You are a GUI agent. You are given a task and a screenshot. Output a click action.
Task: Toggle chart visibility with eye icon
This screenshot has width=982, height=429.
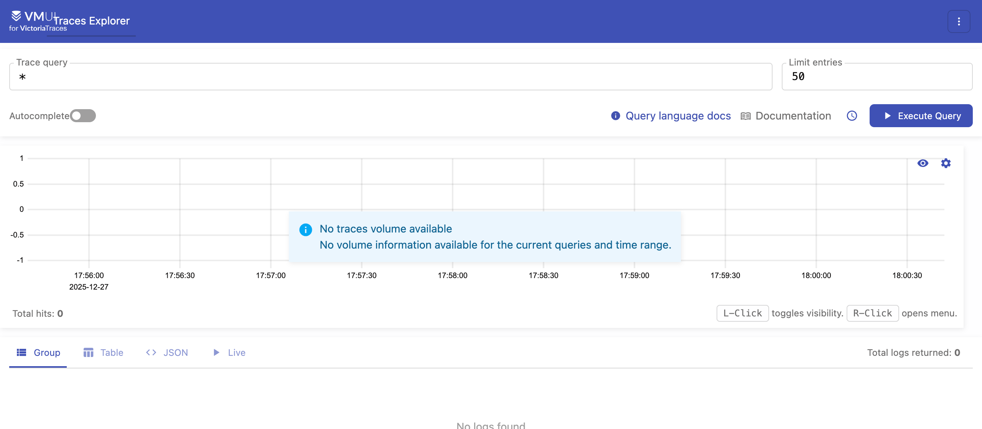(923, 163)
